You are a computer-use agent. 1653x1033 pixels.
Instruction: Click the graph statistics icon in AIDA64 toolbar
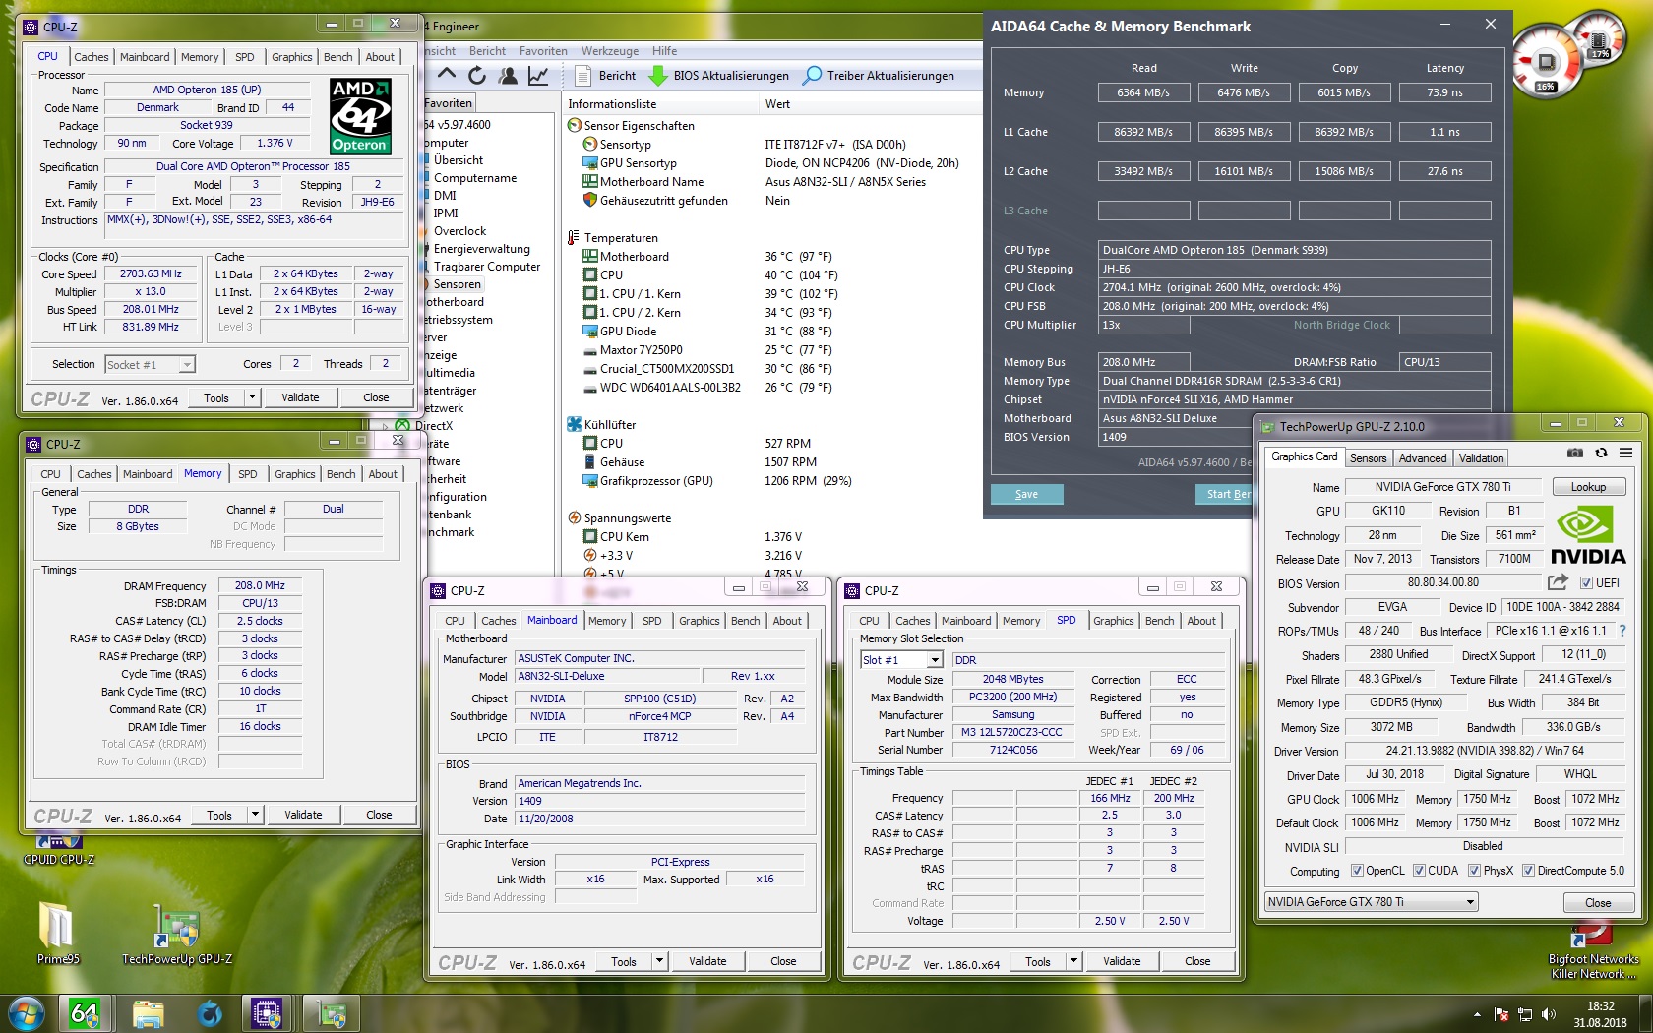coord(538,75)
